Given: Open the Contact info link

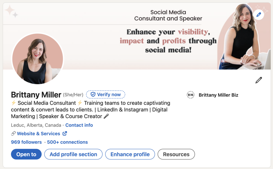Looking at the screenshot, I should click(79, 125).
